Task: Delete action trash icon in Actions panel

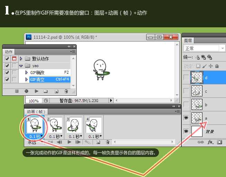Action: [x=66, y=91]
